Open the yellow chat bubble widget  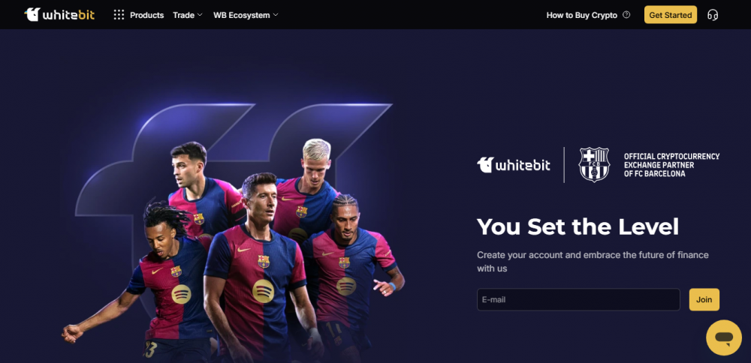724,337
